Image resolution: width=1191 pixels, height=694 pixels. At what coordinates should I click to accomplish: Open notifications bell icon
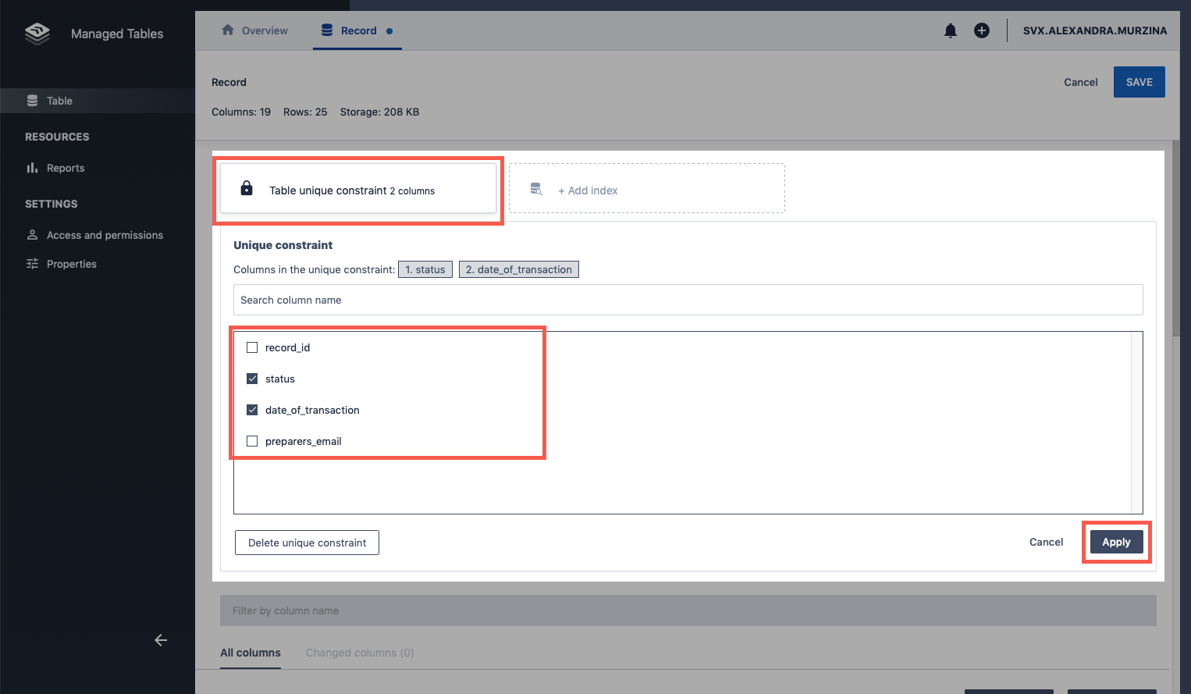pyautogui.click(x=950, y=30)
